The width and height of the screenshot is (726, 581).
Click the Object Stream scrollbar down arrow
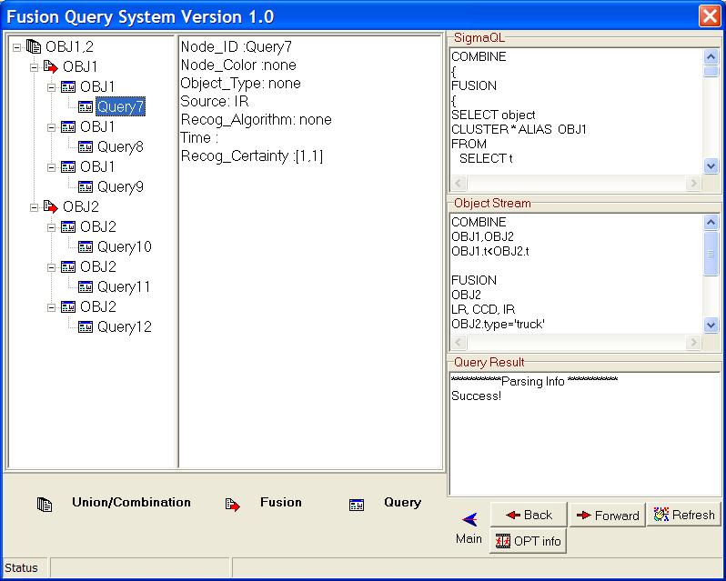(x=711, y=325)
